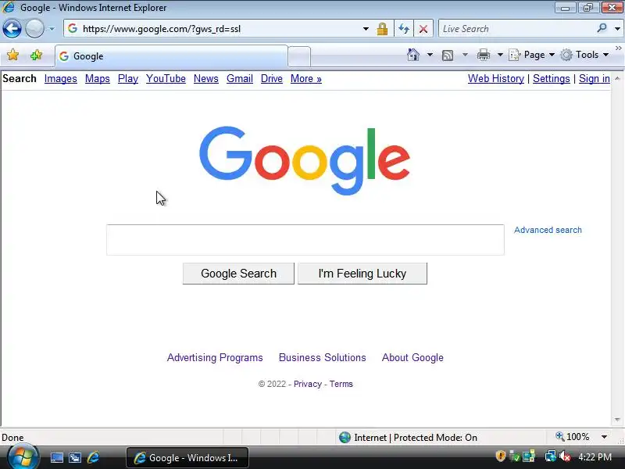Click Switch between windows quick launch icon
Viewport: 625px width, 469px height.
pyautogui.click(x=75, y=458)
